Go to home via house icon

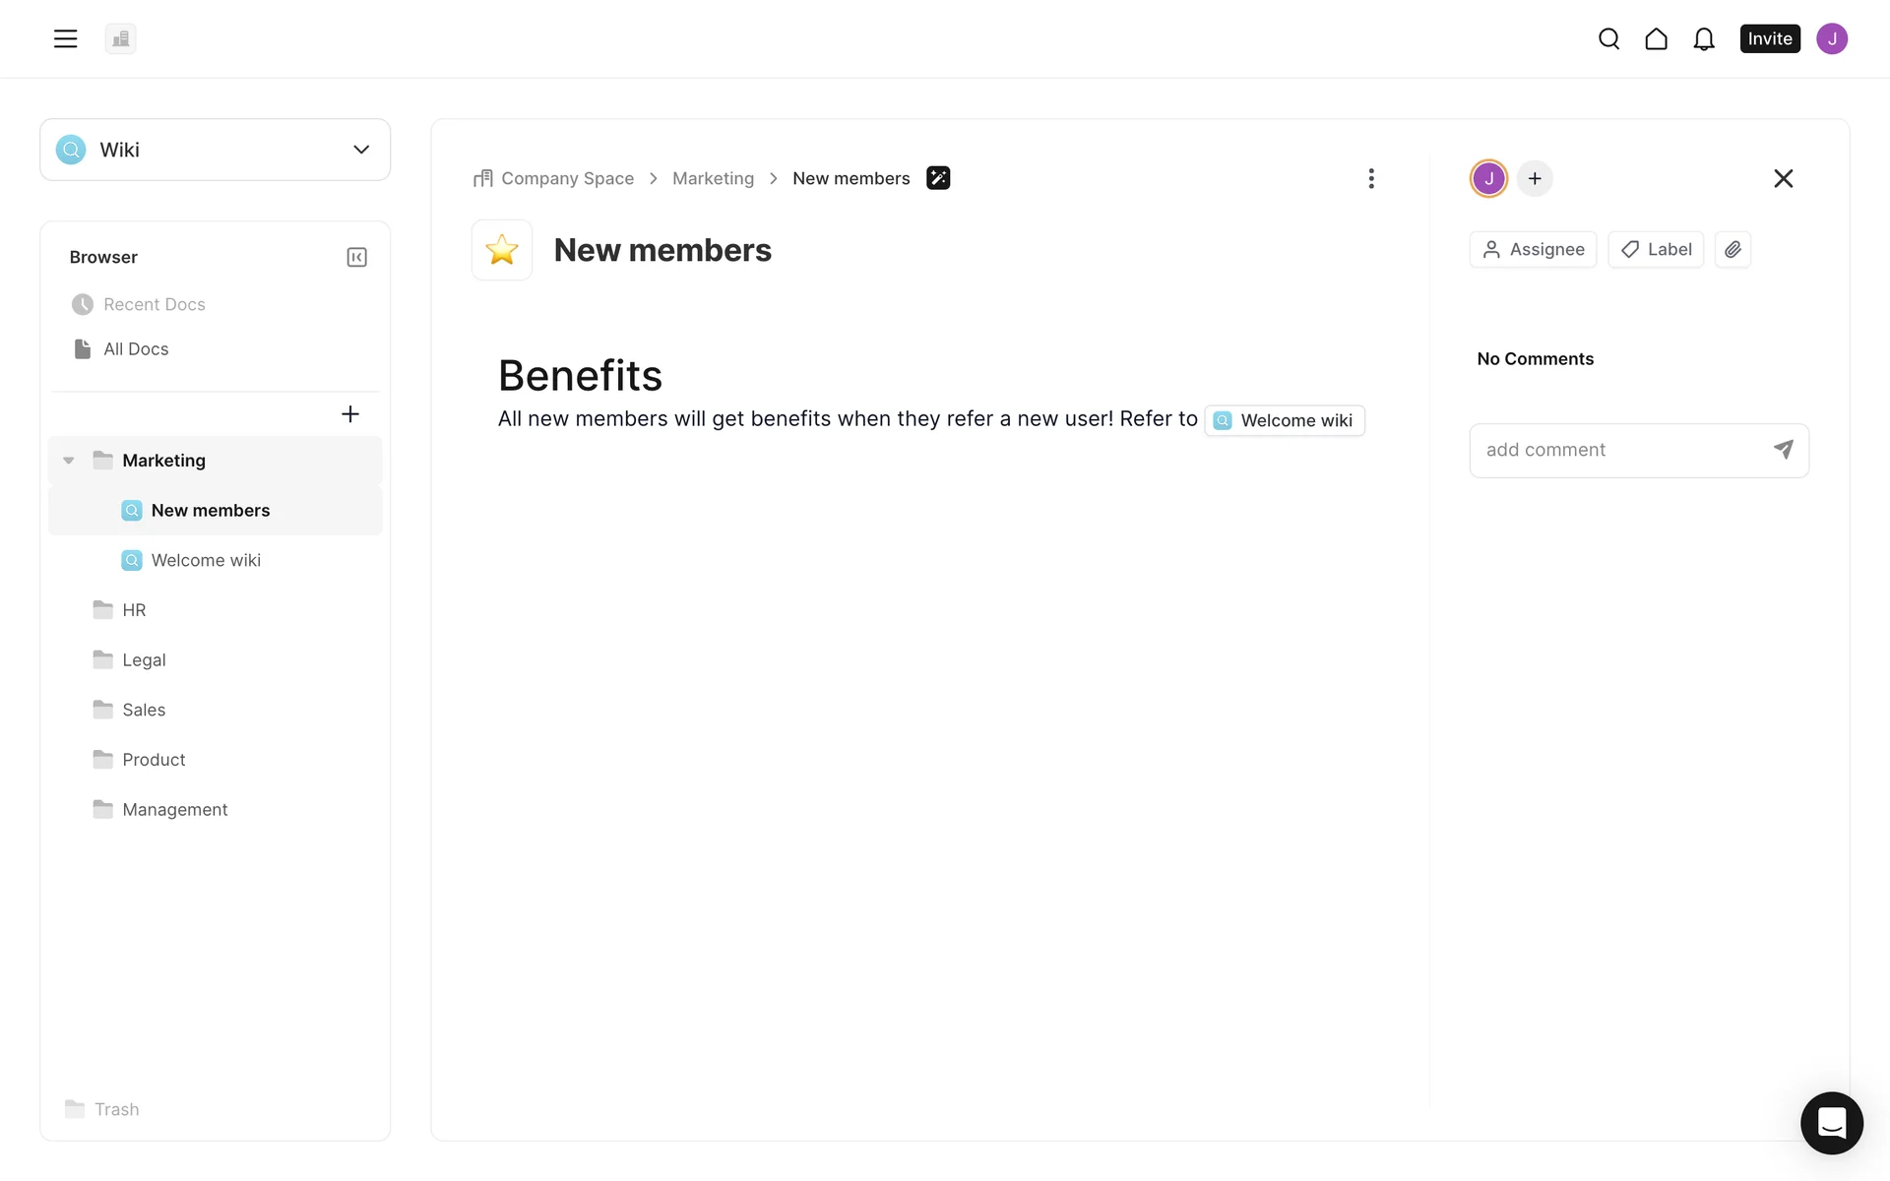coord(1656,38)
